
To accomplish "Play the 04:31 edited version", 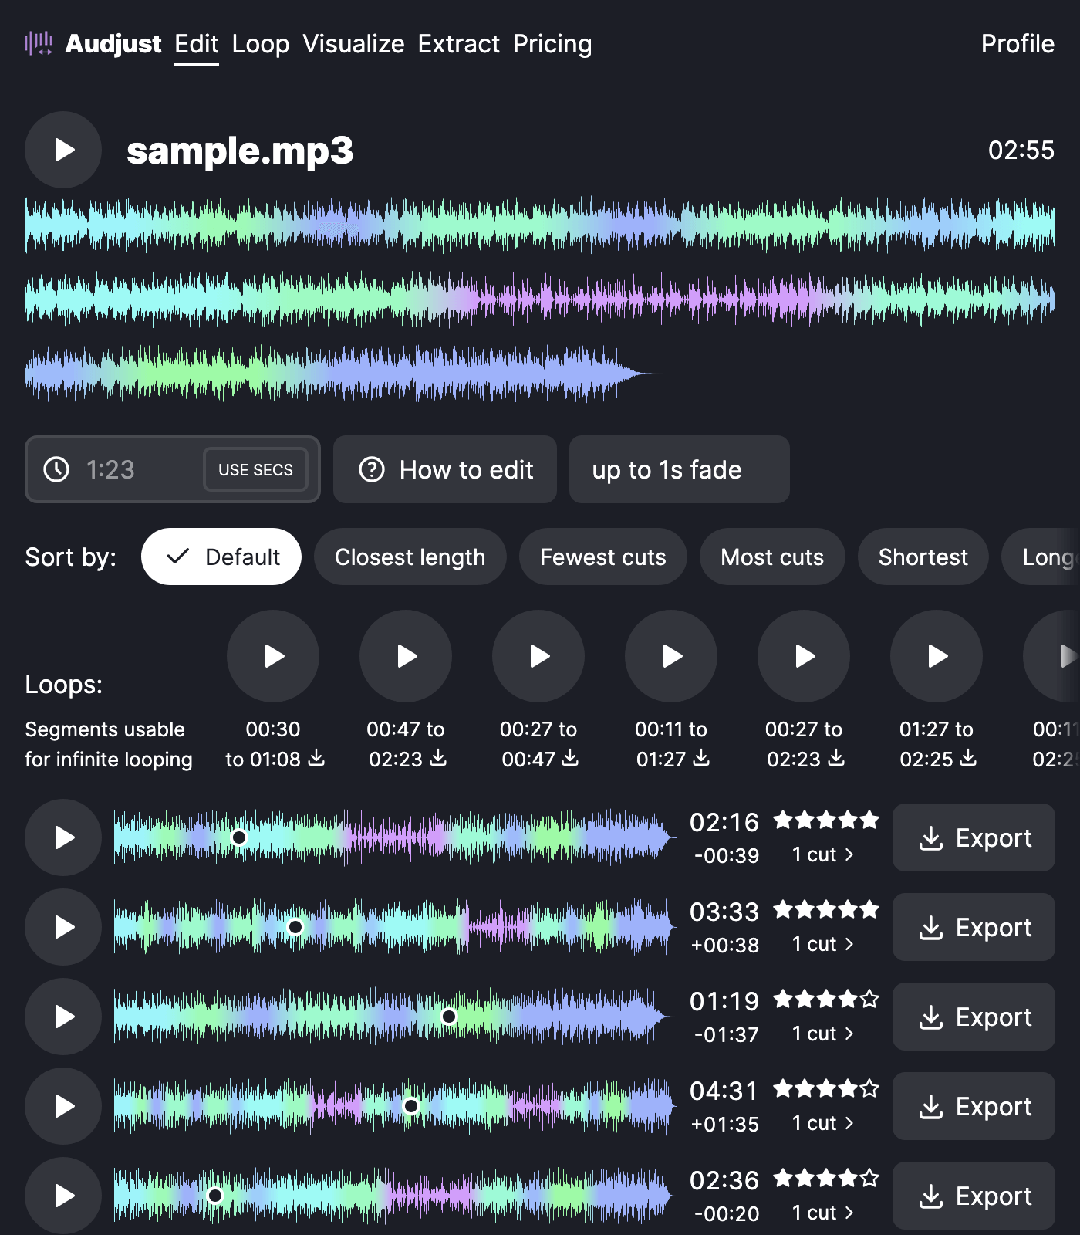I will point(63,1106).
